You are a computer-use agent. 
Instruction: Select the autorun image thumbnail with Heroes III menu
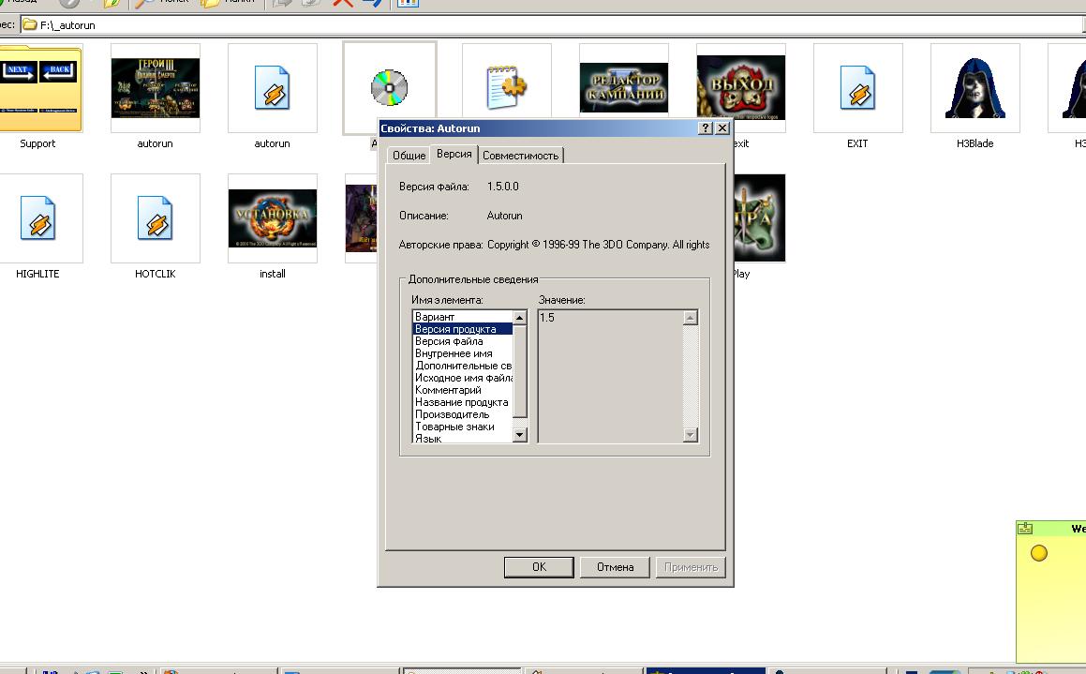click(156, 88)
